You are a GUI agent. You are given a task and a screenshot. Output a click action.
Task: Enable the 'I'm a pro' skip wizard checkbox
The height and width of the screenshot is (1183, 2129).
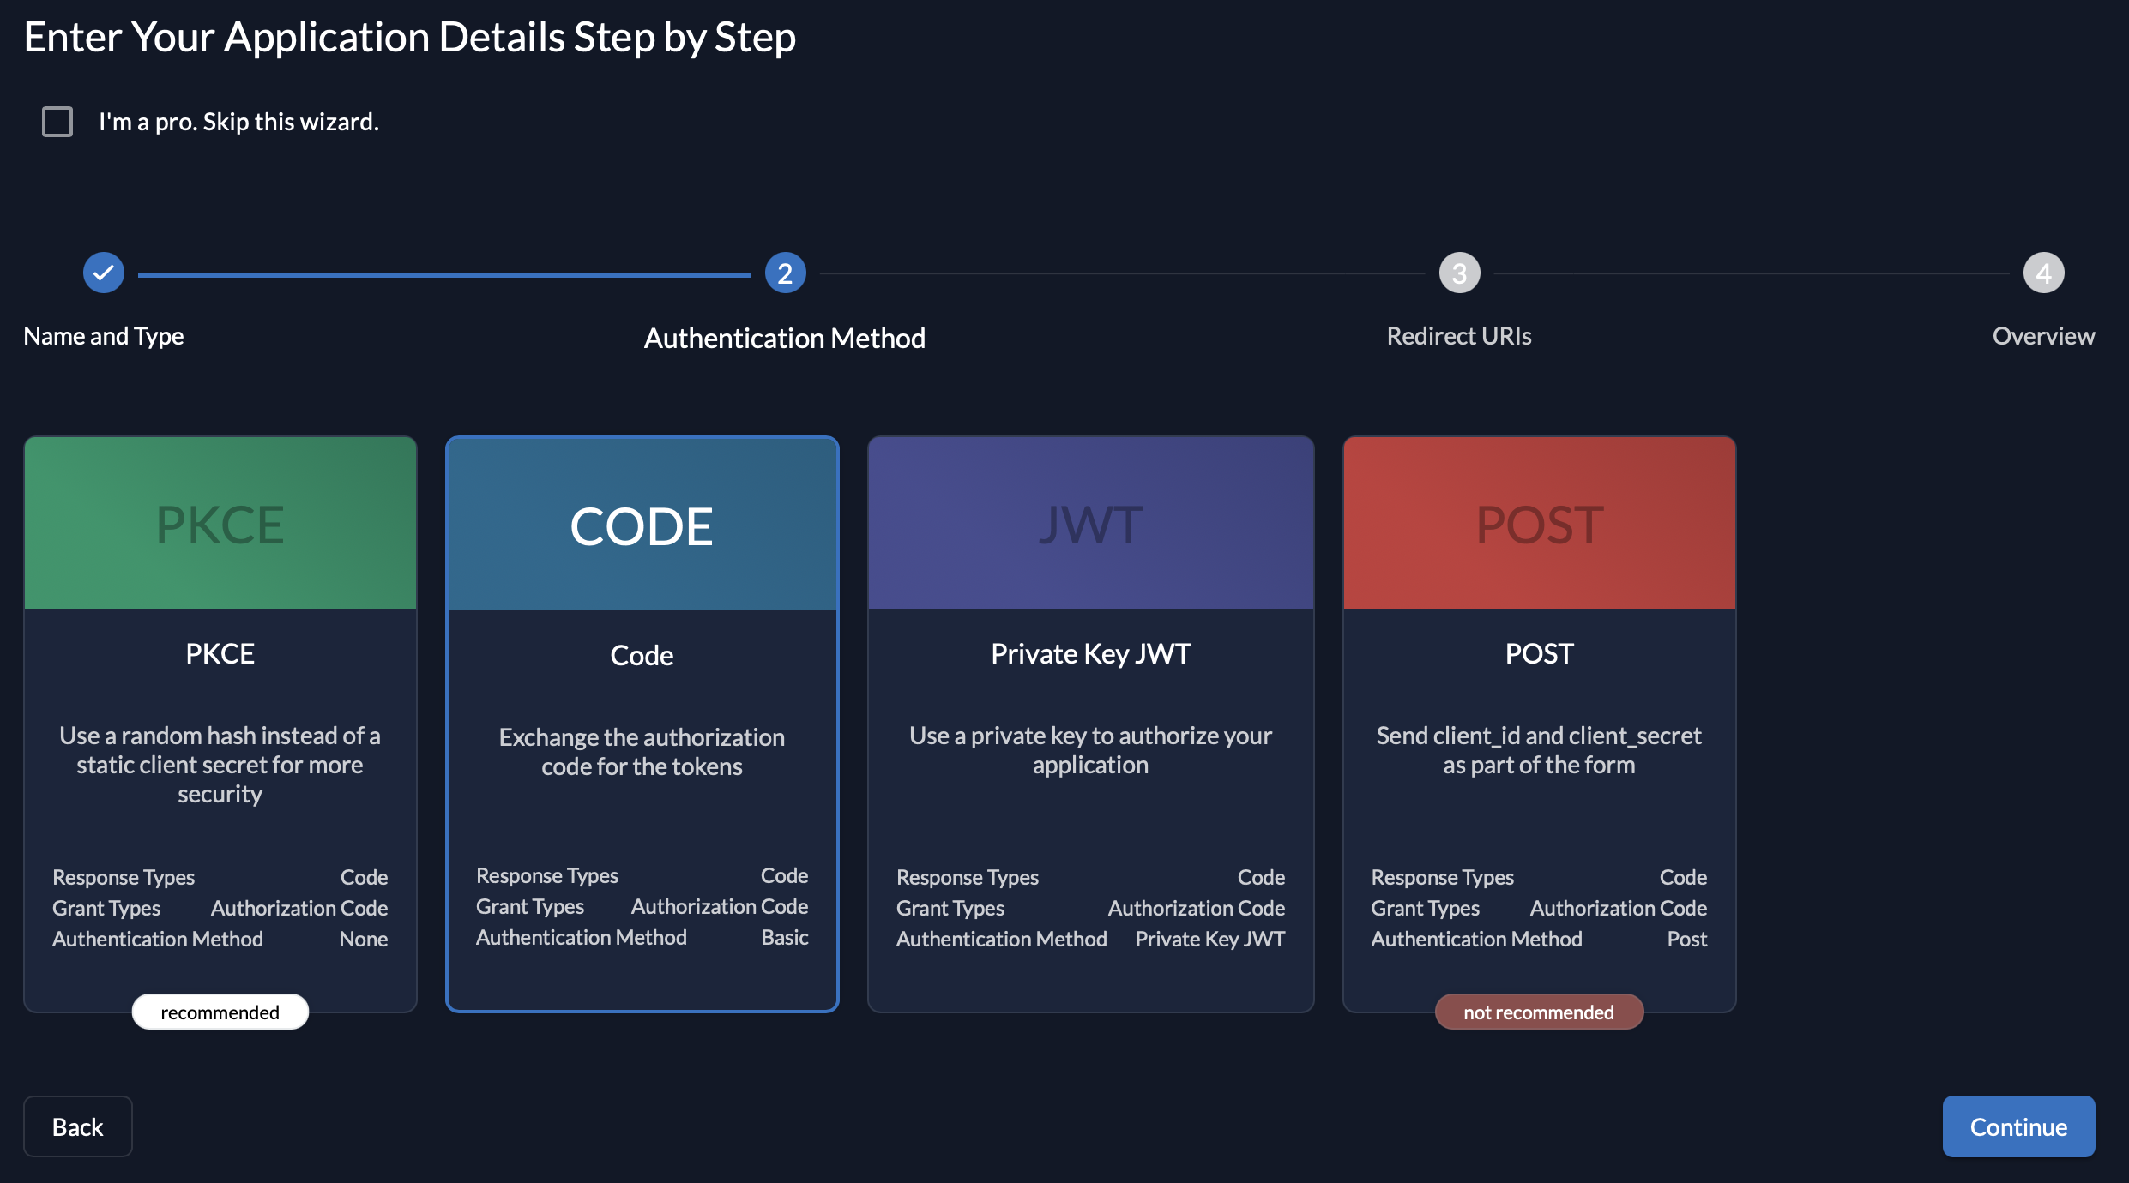(x=57, y=122)
